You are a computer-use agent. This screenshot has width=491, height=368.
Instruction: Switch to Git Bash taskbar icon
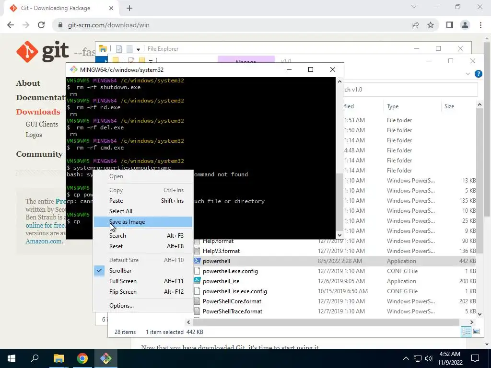(106, 358)
